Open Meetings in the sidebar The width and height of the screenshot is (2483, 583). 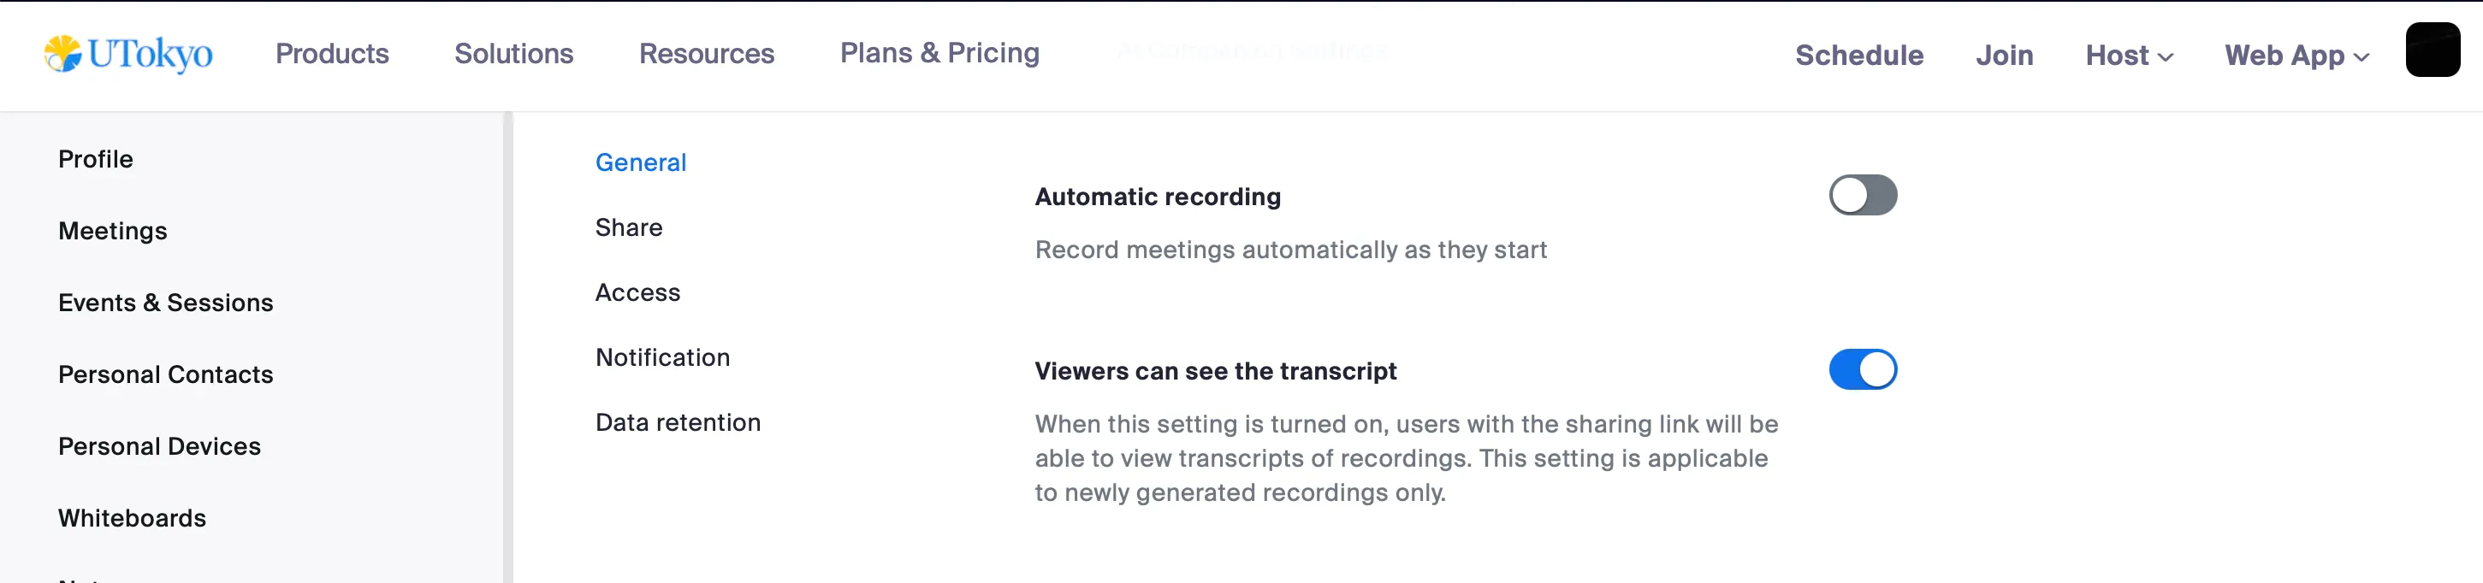click(x=112, y=232)
